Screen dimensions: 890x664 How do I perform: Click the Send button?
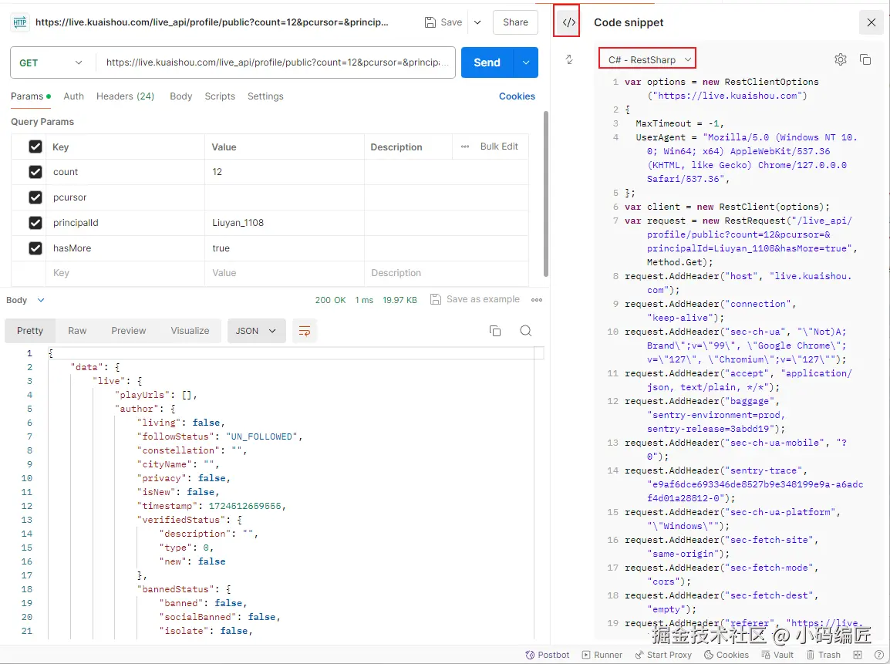click(487, 62)
